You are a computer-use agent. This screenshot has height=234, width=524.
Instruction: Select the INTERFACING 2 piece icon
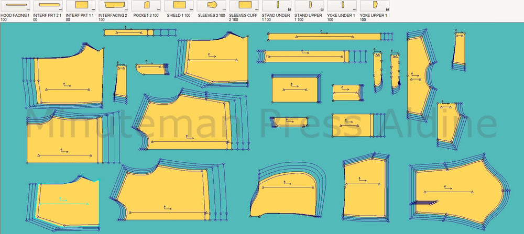click(113, 6)
